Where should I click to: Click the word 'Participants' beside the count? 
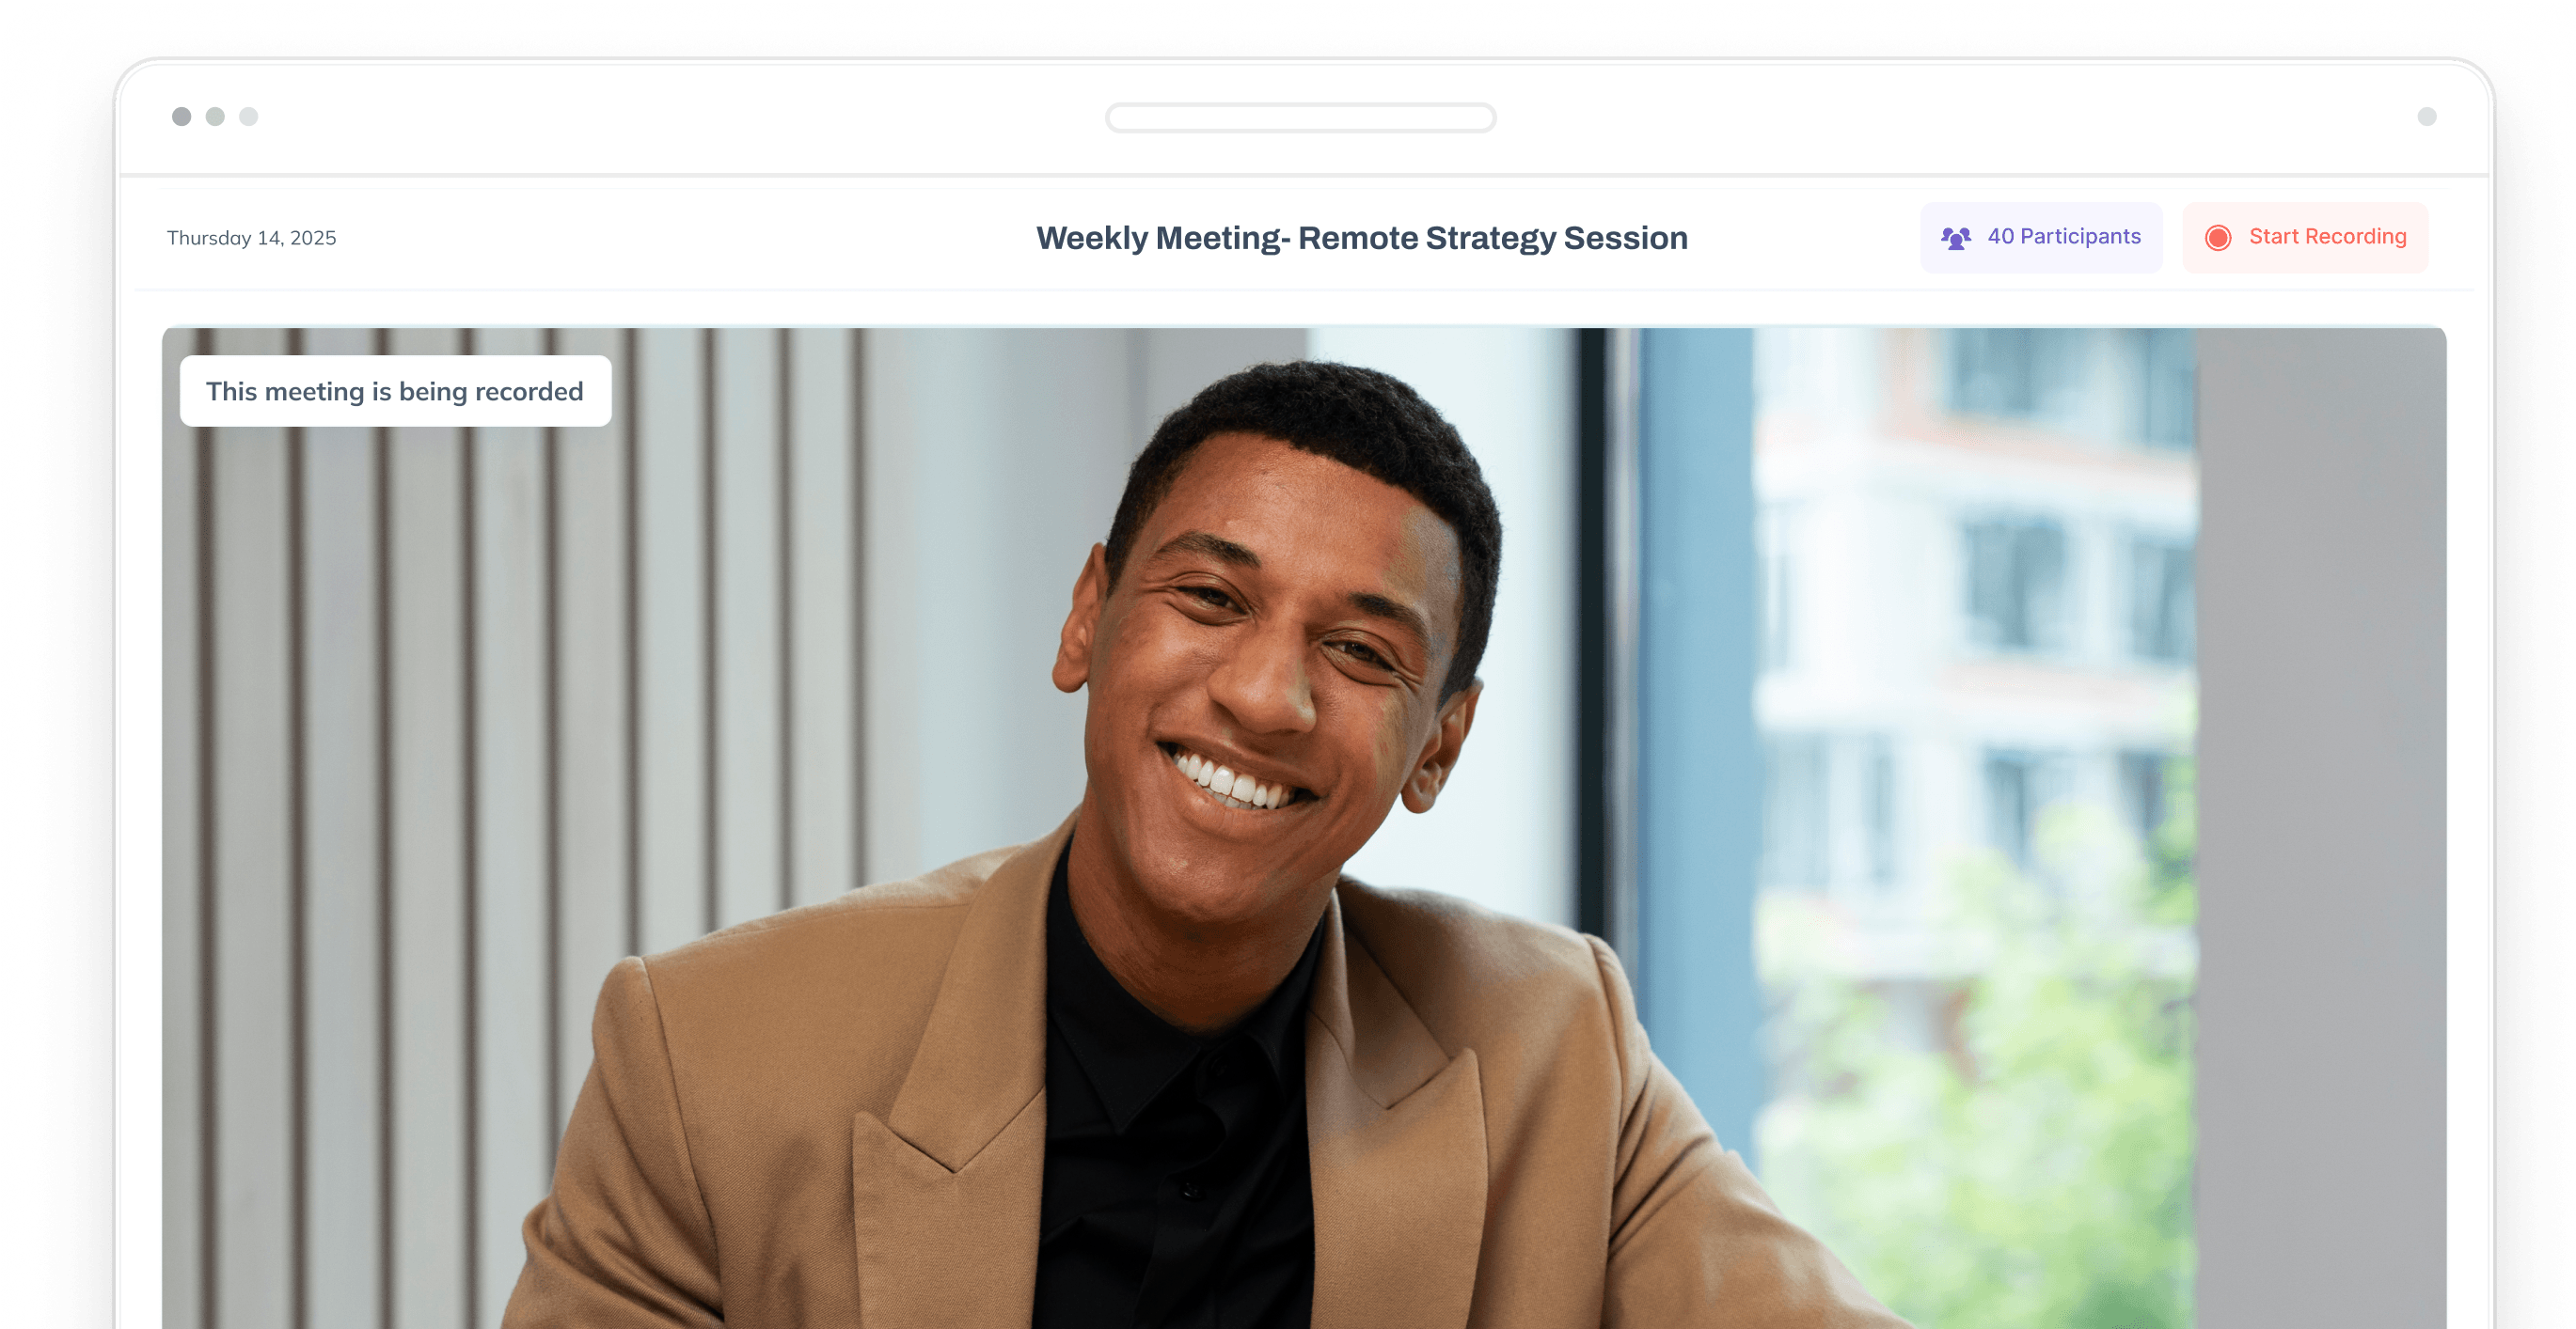coord(2080,237)
